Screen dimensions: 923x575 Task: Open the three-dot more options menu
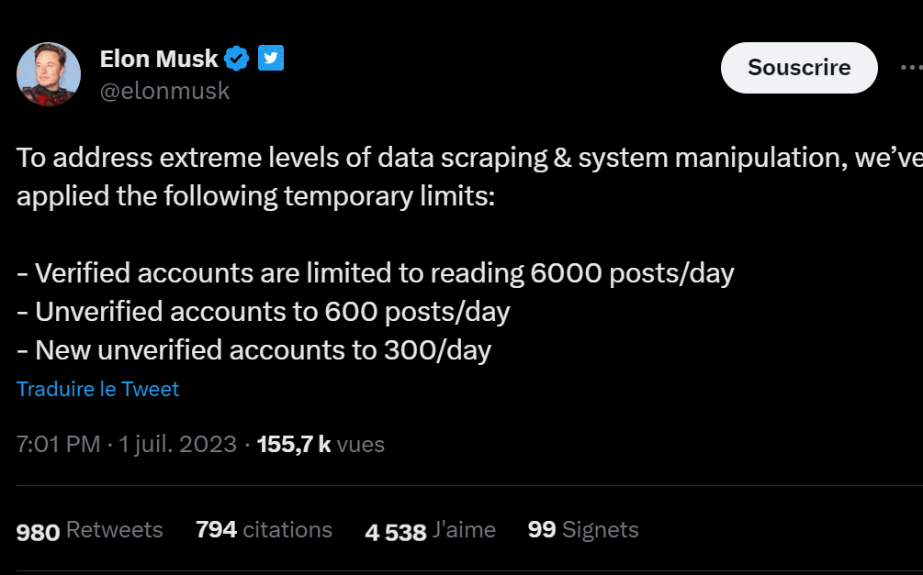coord(911,68)
